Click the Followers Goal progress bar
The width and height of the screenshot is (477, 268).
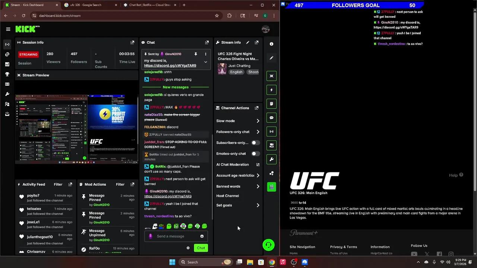[x=356, y=5]
